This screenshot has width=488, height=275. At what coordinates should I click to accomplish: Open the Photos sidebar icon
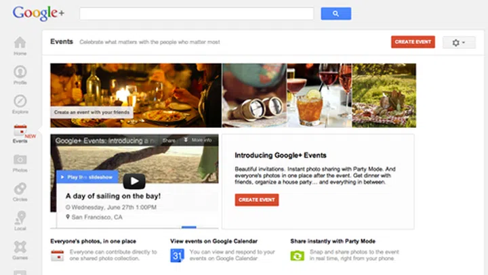coord(20,161)
